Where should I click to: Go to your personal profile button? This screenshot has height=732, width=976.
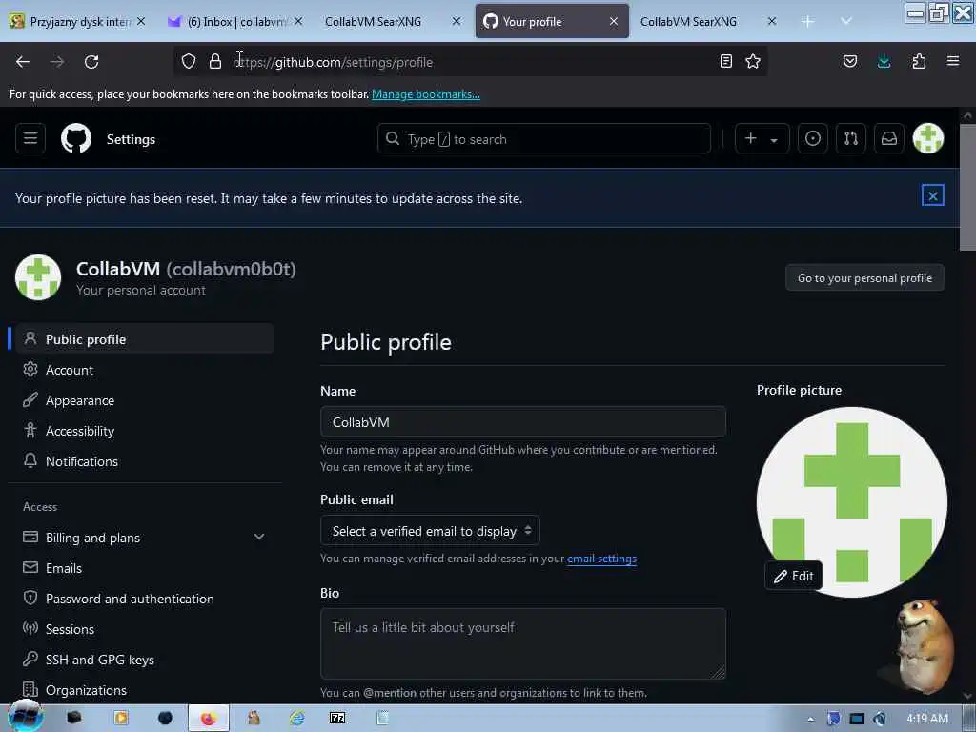click(x=864, y=277)
